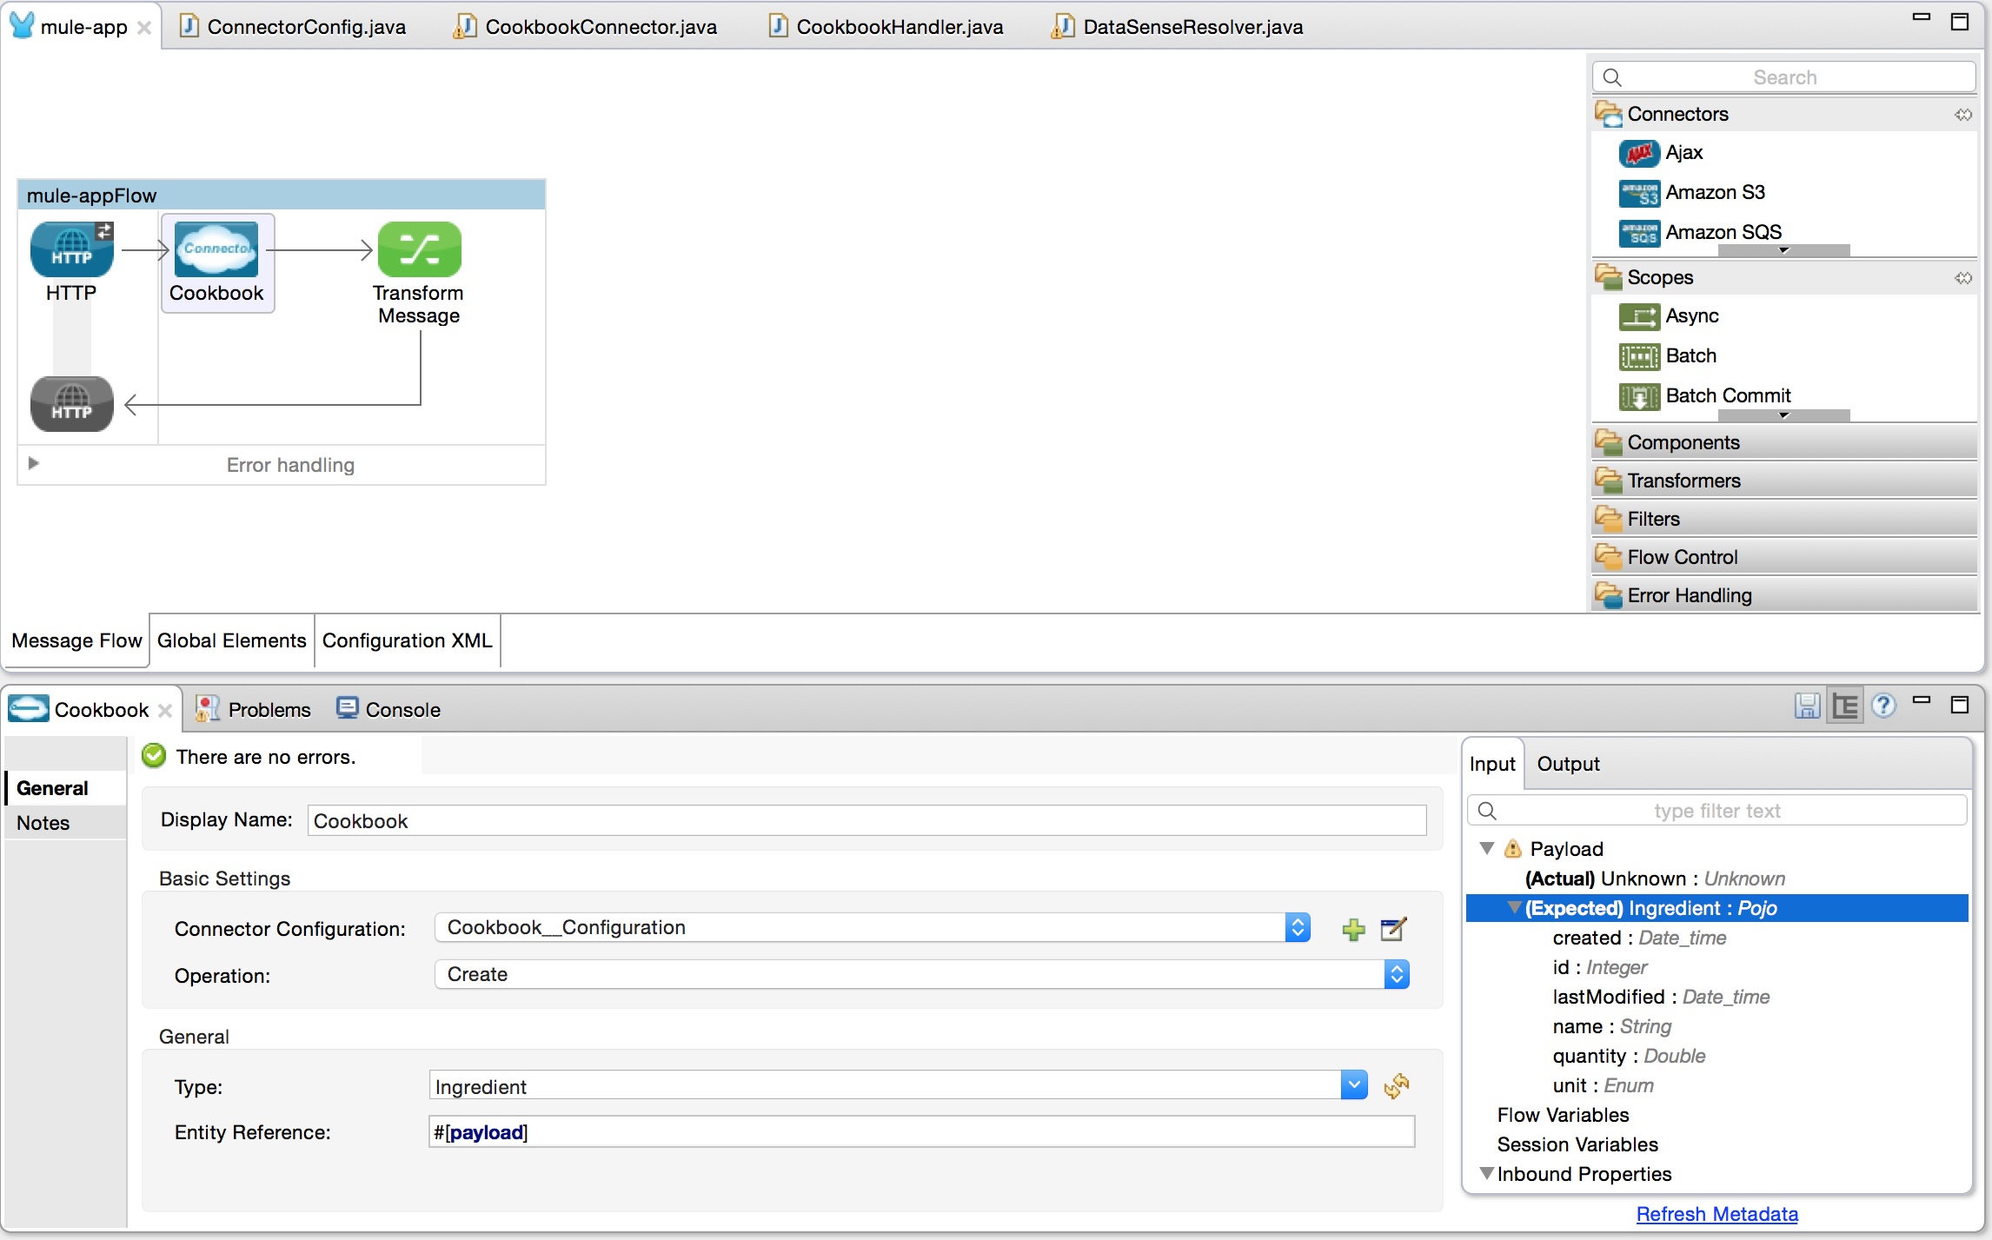The width and height of the screenshot is (1992, 1240).
Task: Expand the Error handling section triangle
Action: (33, 463)
